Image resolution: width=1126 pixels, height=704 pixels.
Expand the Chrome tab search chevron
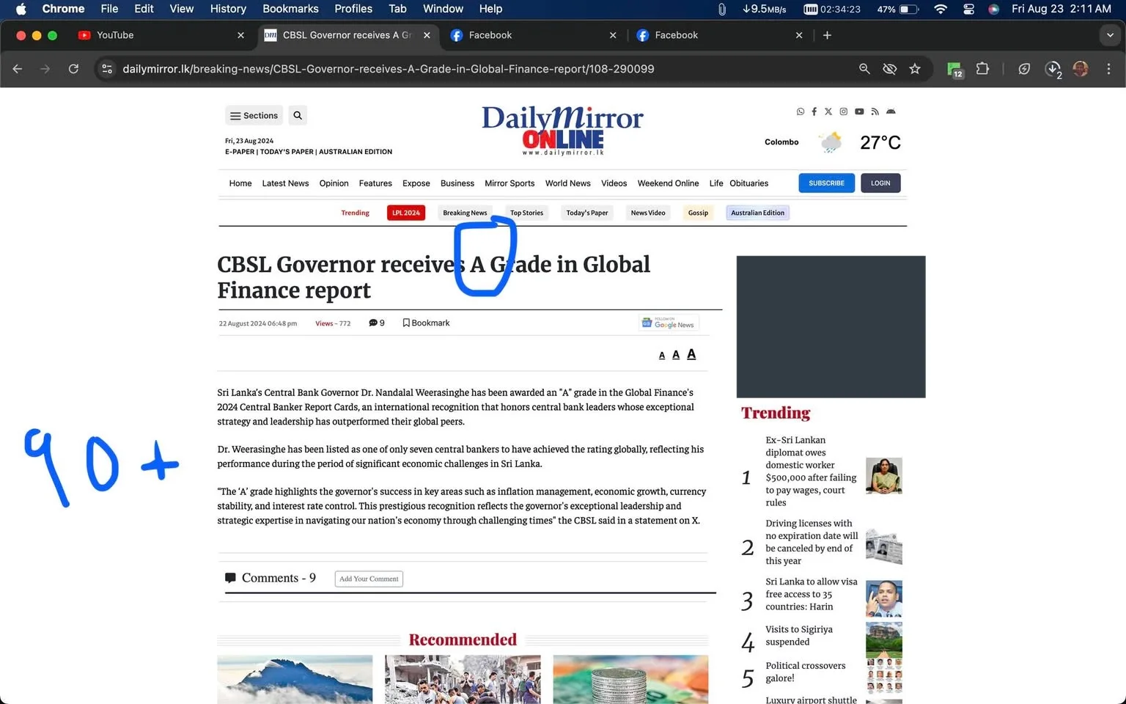(1110, 34)
